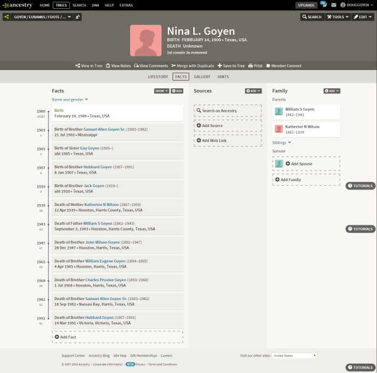Image resolution: width=377 pixels, height=373 pixels.
Task: Open the Search menu in top navigation
Action: pyautogui.click(x=79, y=5)
